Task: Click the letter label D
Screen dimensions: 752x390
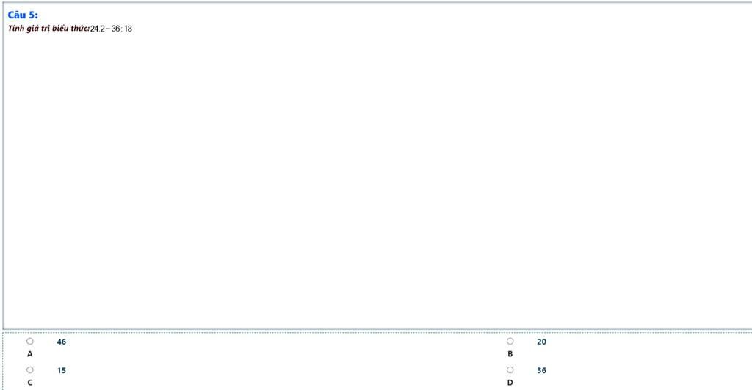Action: click(x=510, y=383)
